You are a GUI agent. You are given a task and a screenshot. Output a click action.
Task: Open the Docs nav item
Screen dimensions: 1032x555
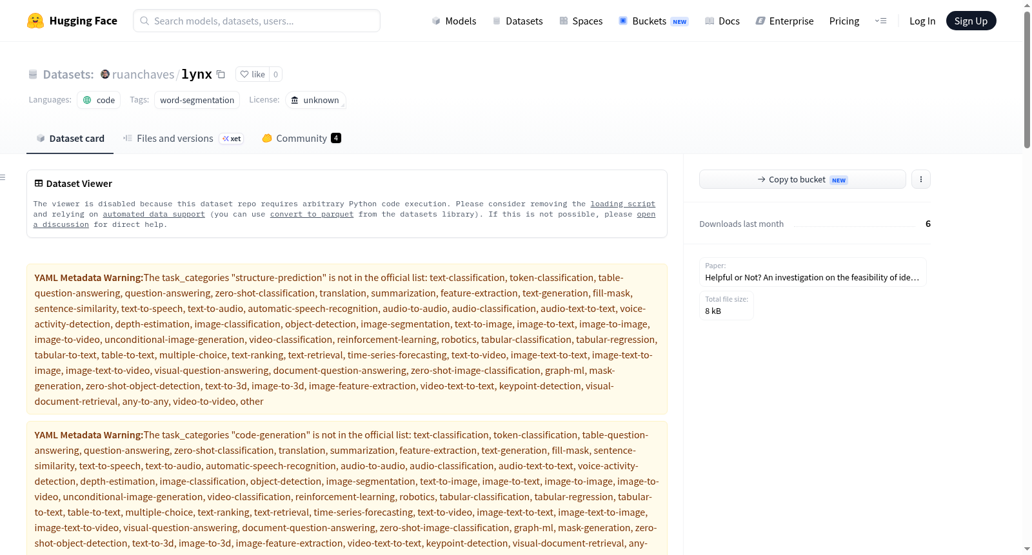722,21
